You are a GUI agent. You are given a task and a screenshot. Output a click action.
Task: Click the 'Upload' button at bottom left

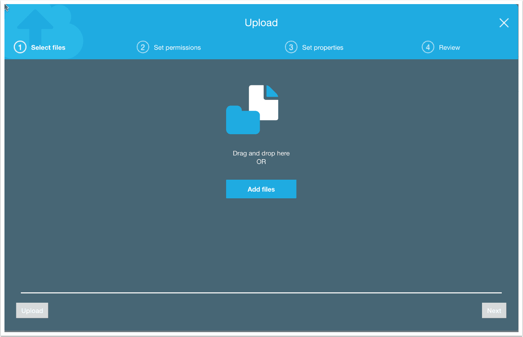[x=32, y=311]
